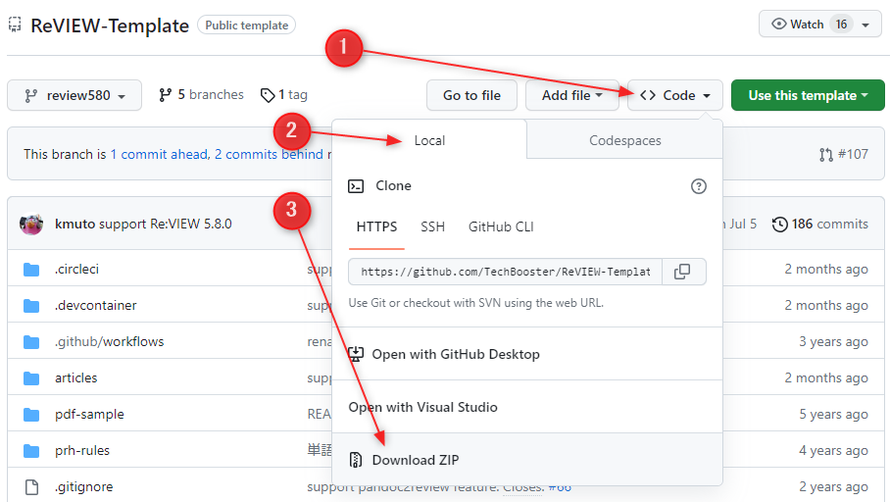Click the commit history clock icon
This screenshot has height=502, width=890.
pos(780,225)
